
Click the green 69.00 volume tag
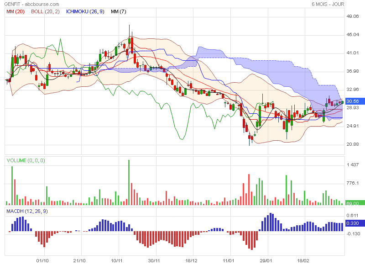click(355, 203)
